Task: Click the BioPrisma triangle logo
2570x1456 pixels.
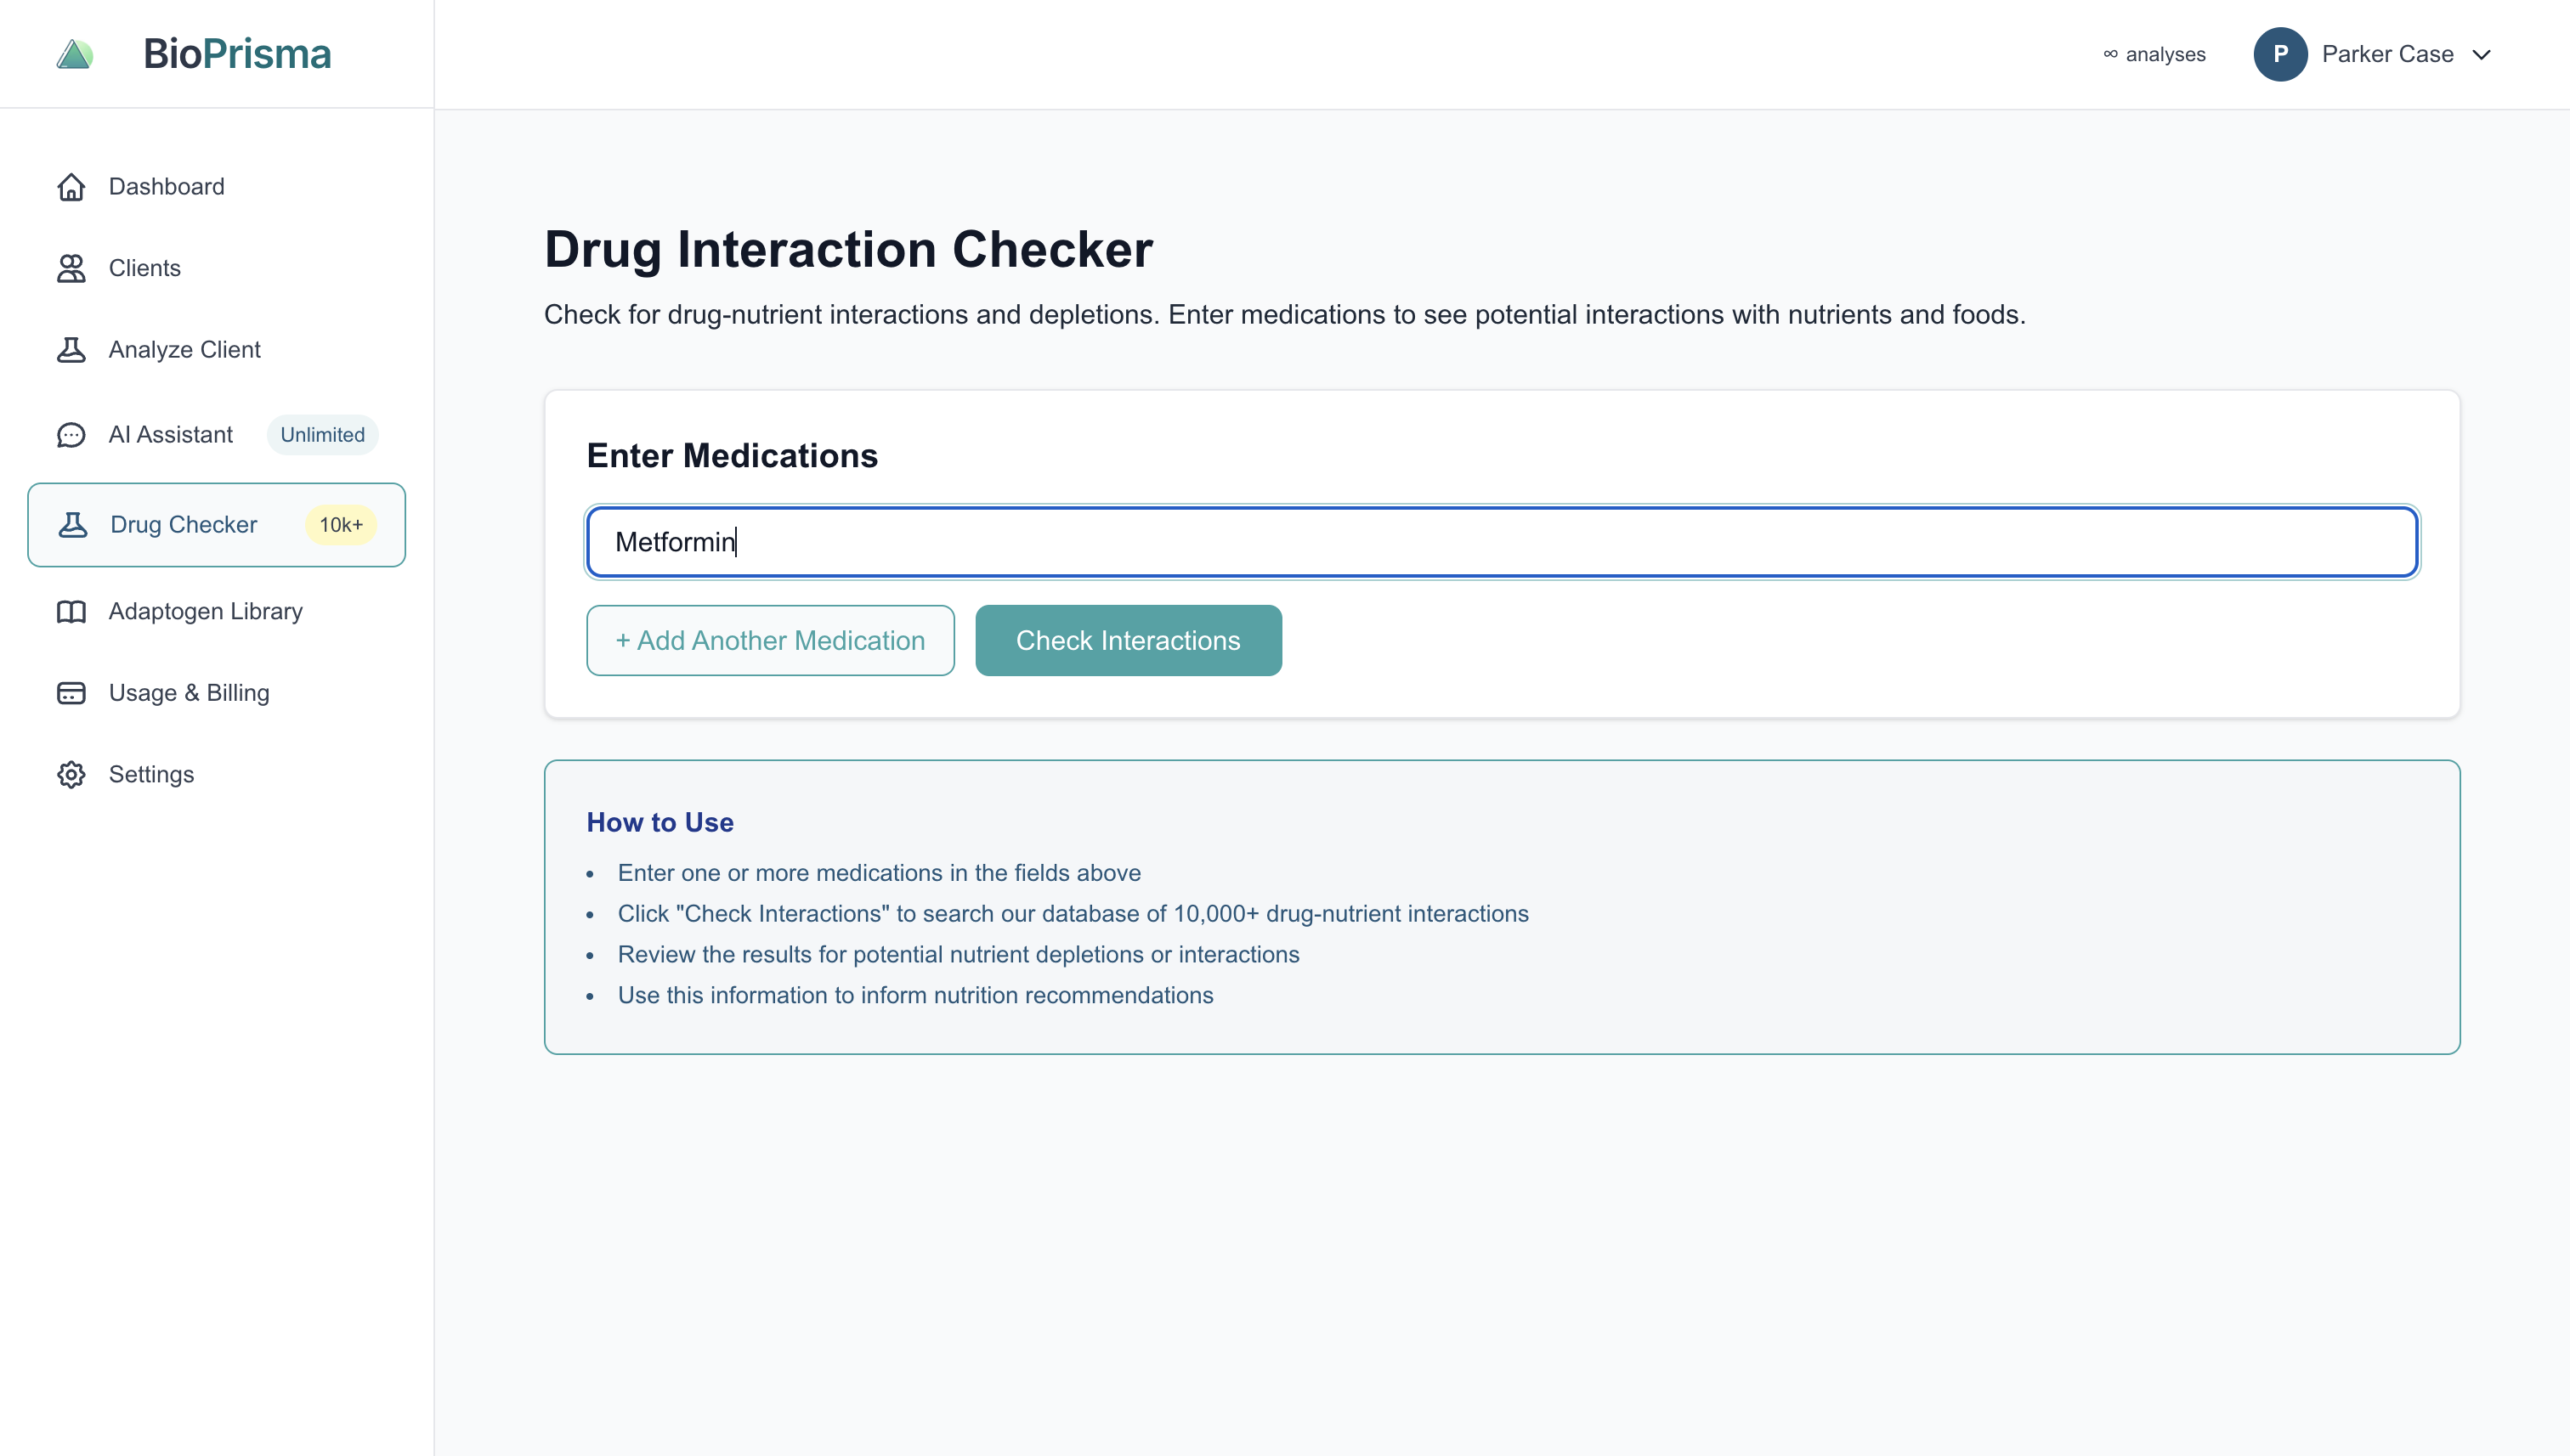Action: [x=74, y=53]
